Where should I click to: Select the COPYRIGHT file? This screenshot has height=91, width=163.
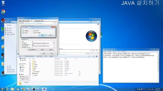36,72
